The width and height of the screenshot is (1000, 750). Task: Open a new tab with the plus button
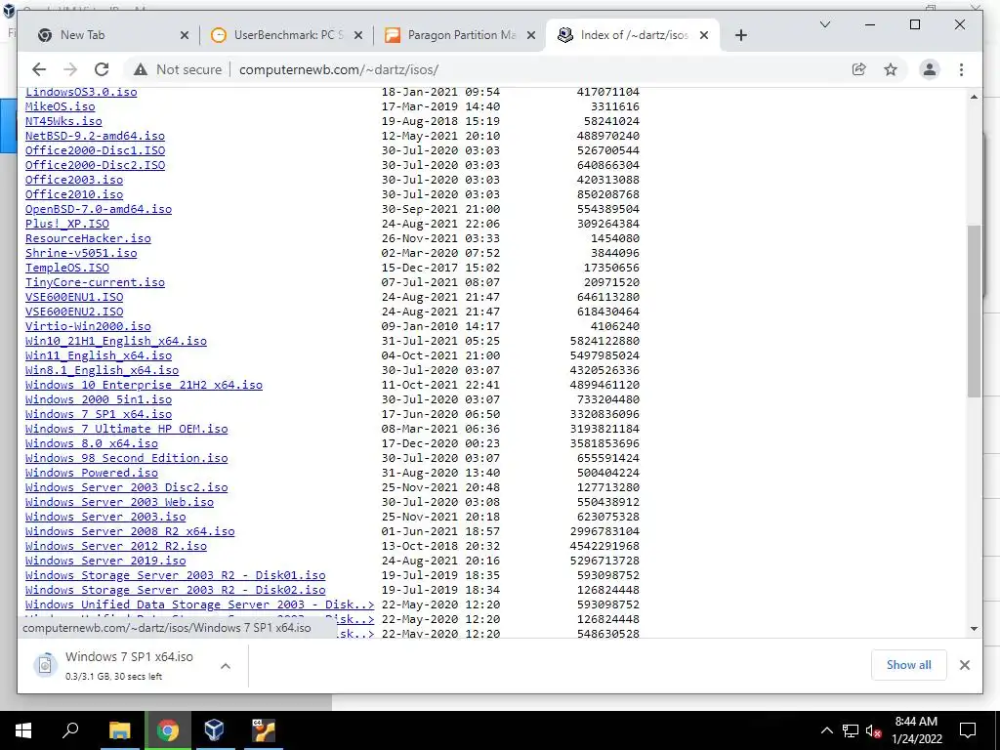740,35
